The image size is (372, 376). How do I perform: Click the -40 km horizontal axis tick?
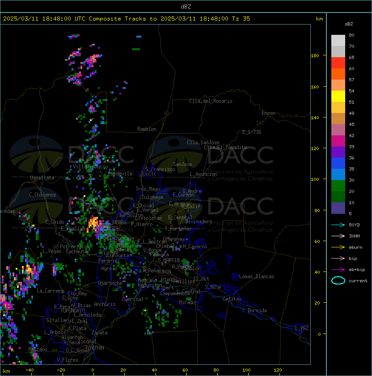tap(30, 370)
